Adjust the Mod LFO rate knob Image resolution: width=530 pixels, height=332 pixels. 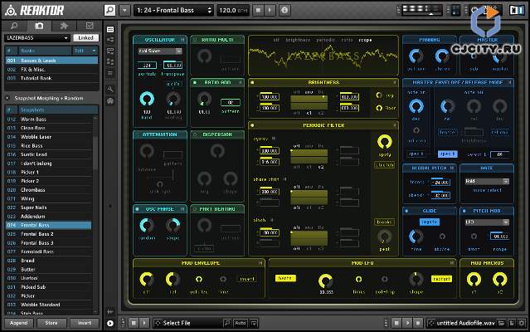pos(325,281)
